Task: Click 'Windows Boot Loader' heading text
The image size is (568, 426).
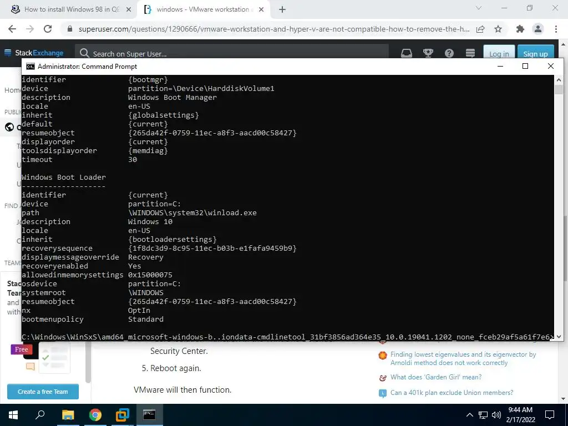Action: click(64, 177)
